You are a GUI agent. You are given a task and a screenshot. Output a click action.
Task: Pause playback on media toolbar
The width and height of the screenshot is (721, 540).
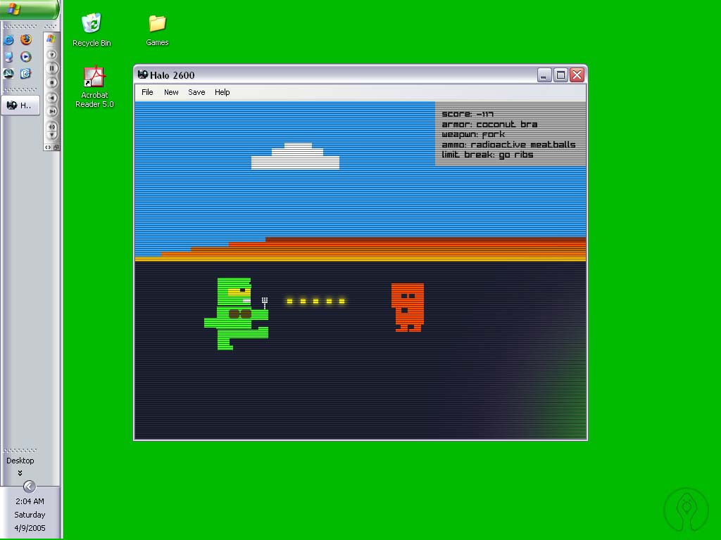(x=52, y=68)
